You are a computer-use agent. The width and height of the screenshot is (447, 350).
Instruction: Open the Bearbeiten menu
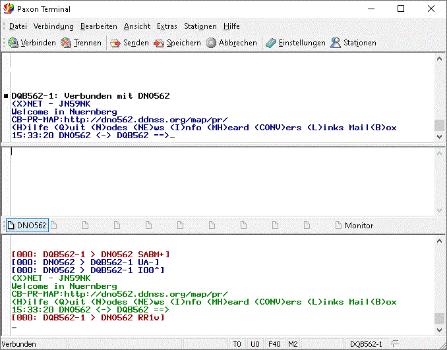99,26
